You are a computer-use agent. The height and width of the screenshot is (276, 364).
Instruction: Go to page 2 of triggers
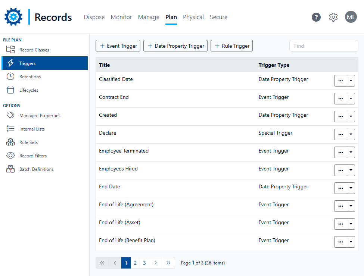click(x=135, y=263)
